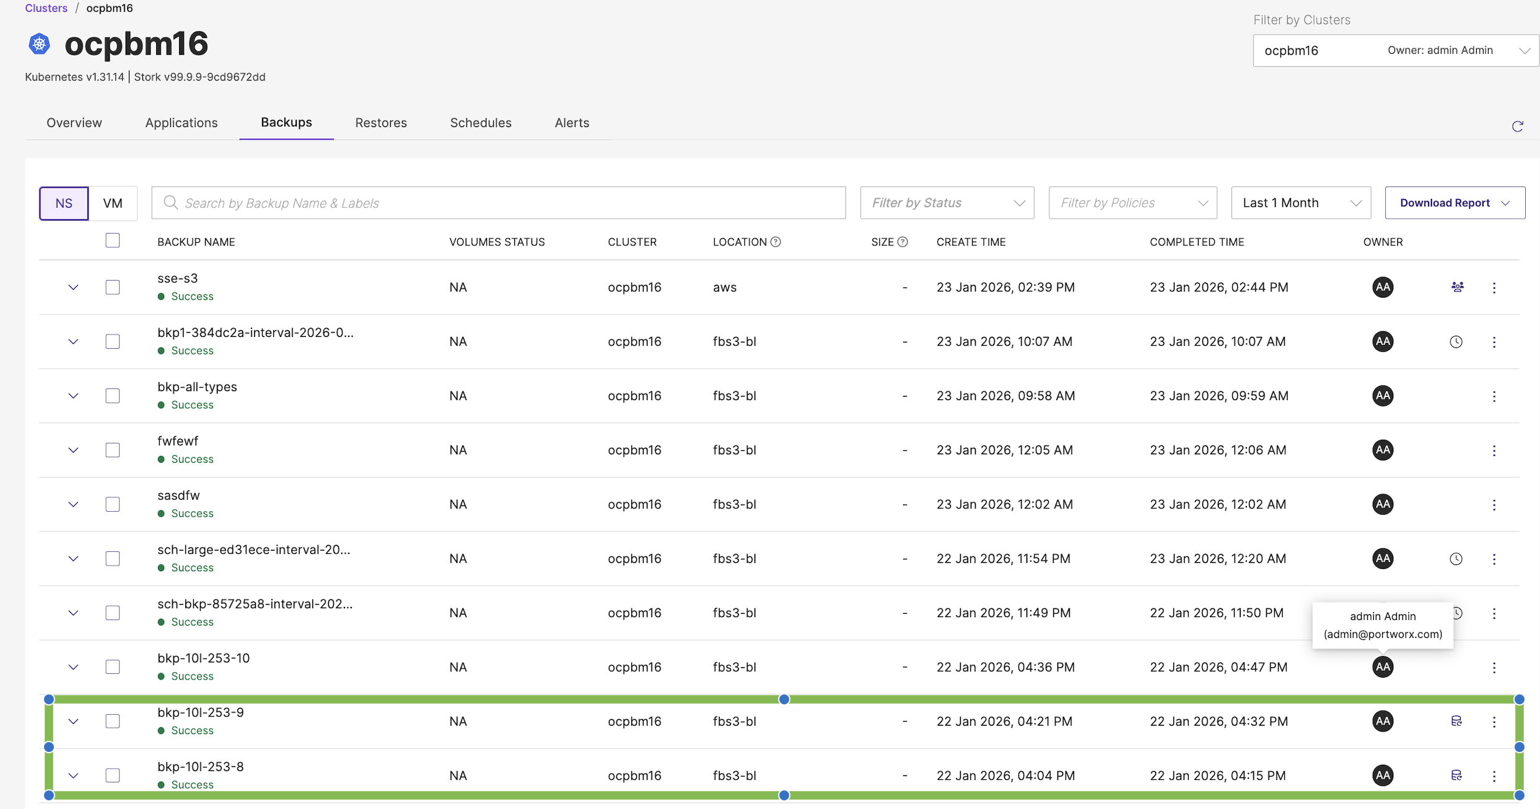The width and height of the screenshot is (1540, 809).
Task: Select the sse-s3 backup checkbox
Action: tap(113, 287)
